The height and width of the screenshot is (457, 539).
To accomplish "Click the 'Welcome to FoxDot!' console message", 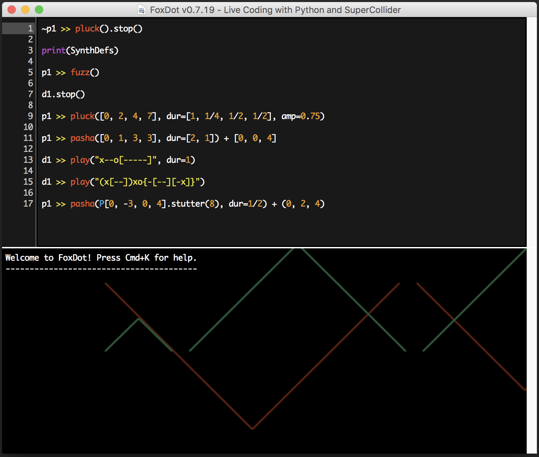I will coord(101,258).
